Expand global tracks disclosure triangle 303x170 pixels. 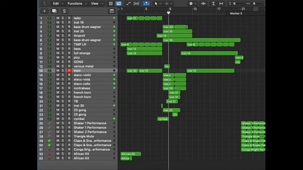point(119,9)
